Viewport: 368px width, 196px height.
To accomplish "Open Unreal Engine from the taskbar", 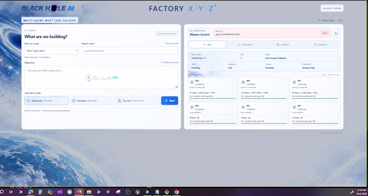I will point(138,192).
